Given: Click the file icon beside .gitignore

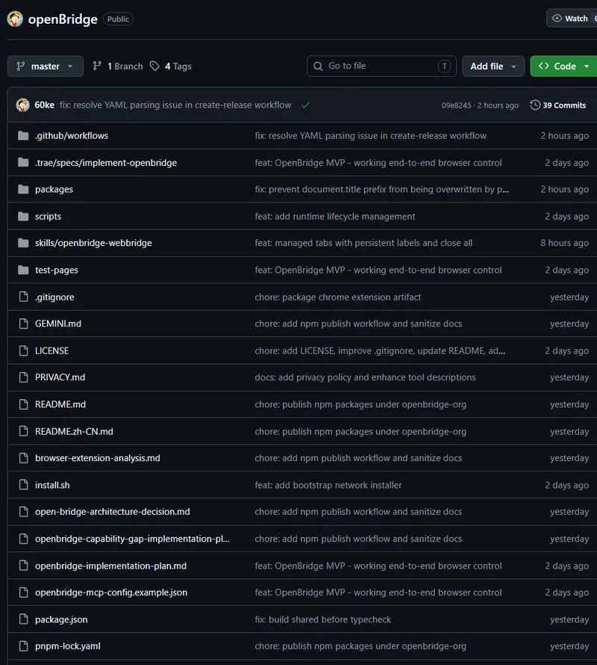Looking at the screenshot, I should (24, 297).
